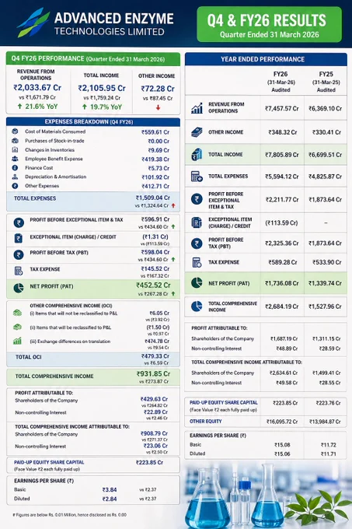Click the value ₹559.61 Cr
The image size is (352, 529).
pyautogui.click(x=155, y=132)
